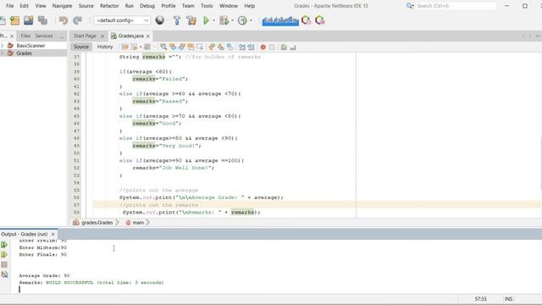Open the Debug menu

[x=147, y=6]
